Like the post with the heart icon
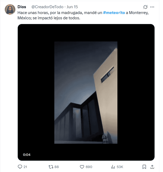Viewport: 163px width, 172px height. click(82, 167)
